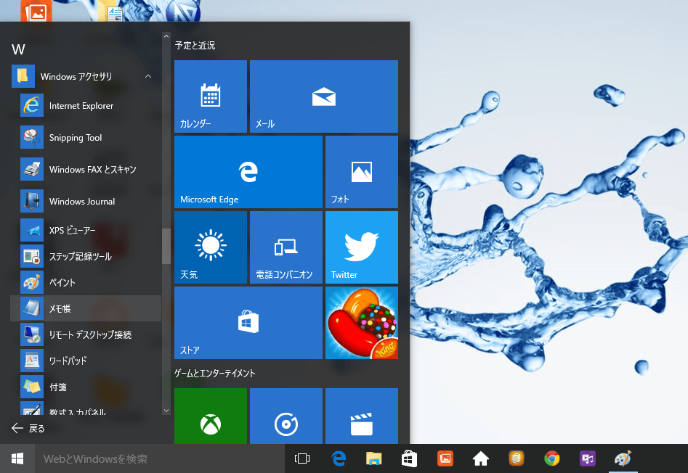Screen dimensions: 688x473
Task: Open the 付箋 sticky notes icon
Action: [31, 387]
